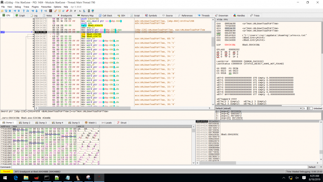
Task: Open the Default dropdown beside the Command bar
Action: pos(315,167)
